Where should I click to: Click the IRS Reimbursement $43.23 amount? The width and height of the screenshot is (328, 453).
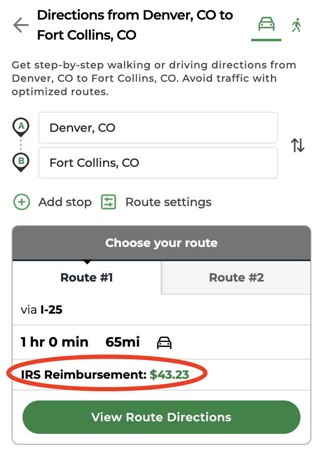169,375
